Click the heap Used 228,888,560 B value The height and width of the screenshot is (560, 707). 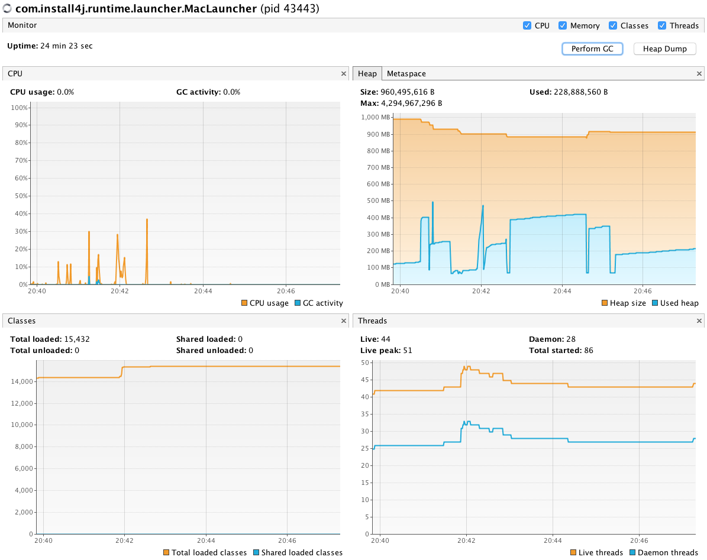pos(581,92)
